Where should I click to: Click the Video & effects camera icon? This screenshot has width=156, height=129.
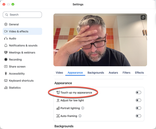point(6,31)
